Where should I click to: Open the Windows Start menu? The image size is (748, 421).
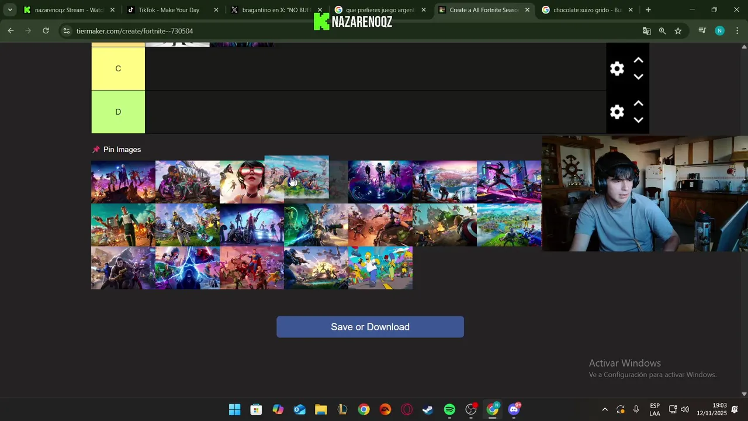pyautogui.click(x=234, y=409)
